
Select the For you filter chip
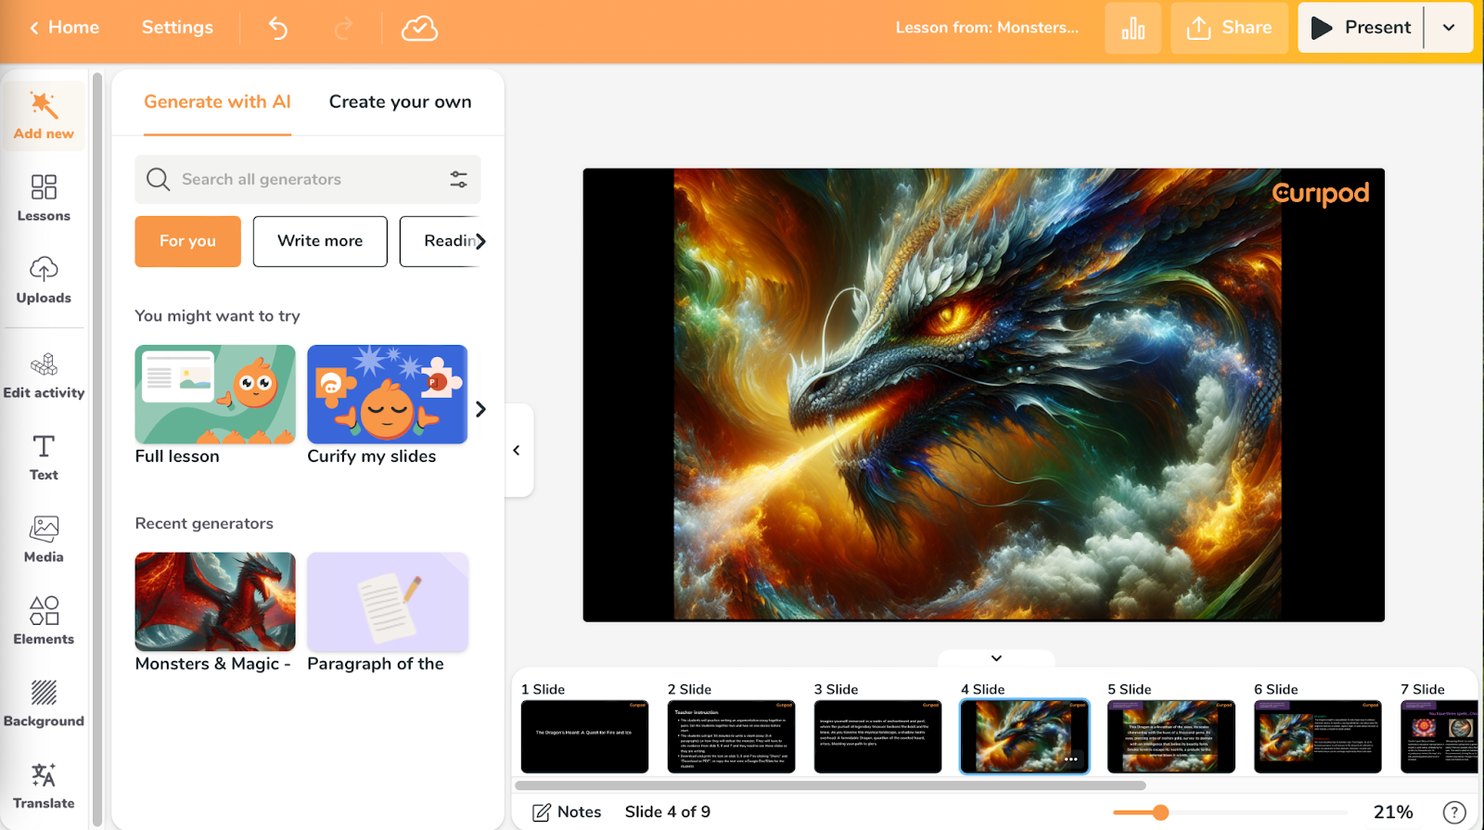tap(187, 241)
